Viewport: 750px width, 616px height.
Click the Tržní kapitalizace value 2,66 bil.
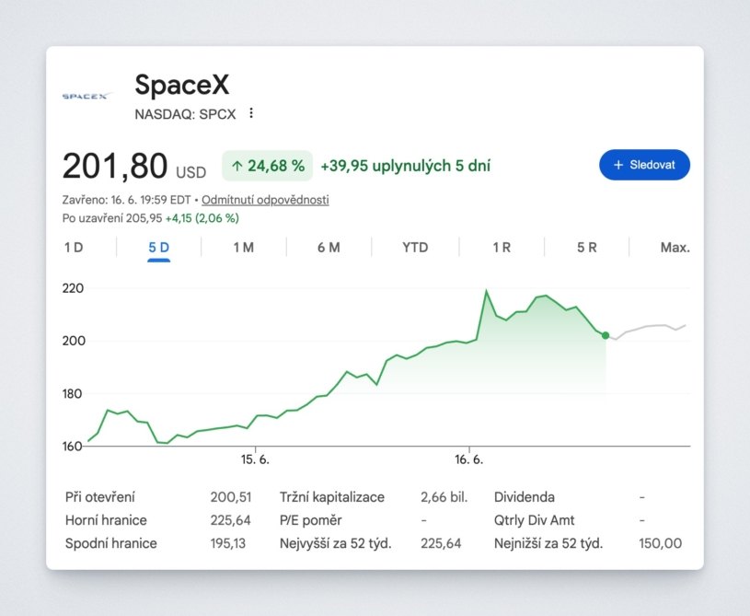coord(444,497)
